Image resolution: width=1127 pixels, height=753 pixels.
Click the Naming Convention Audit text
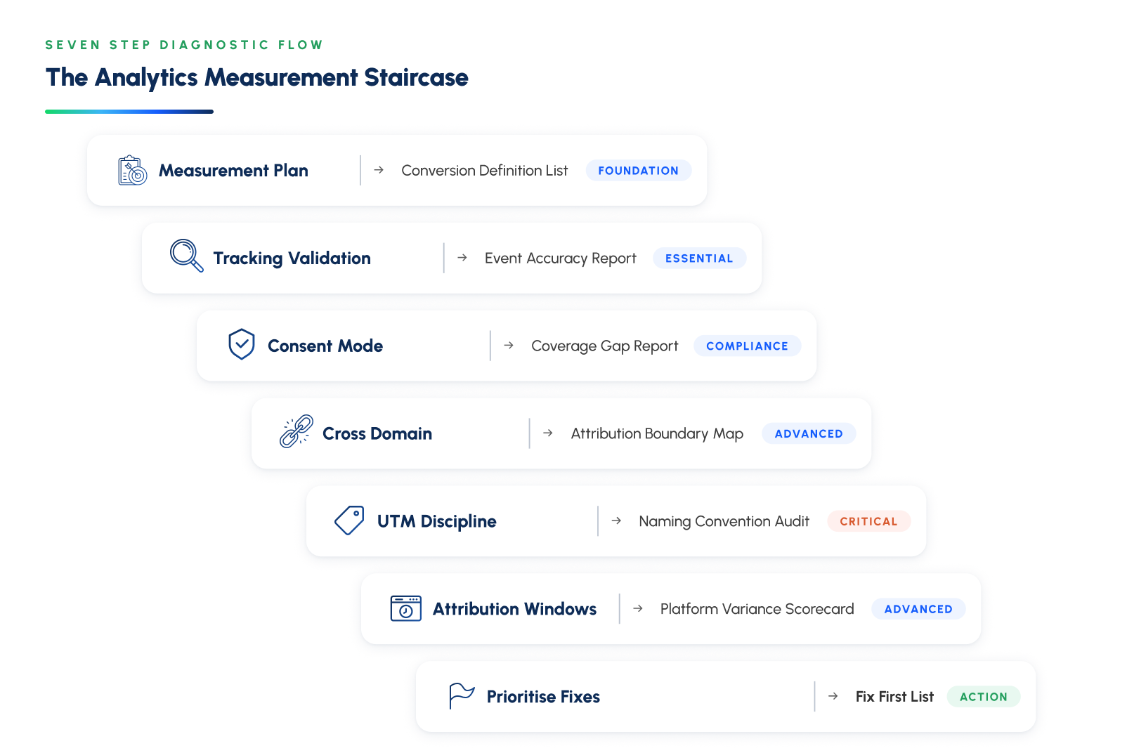(x=724, y=521)
